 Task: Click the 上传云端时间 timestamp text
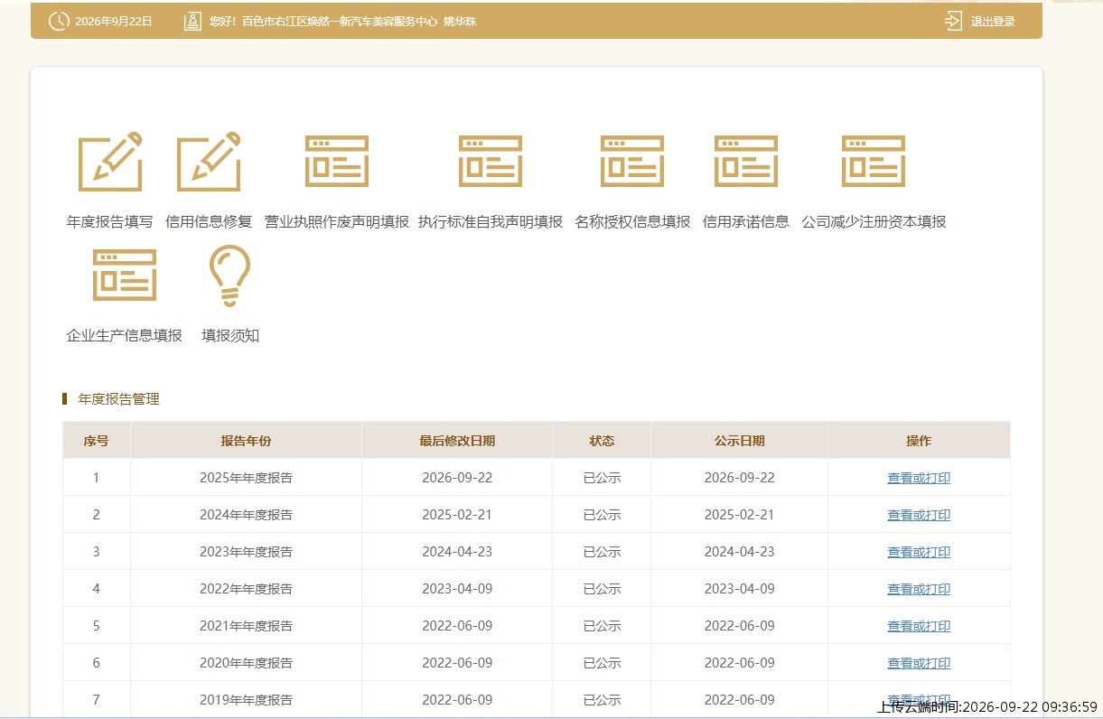click(x=986, y=707)
